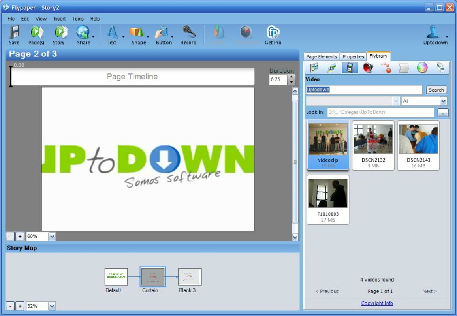Image resolution: width=457 pixels, height=316 pixels.
Task: Select the gray puzzle piece category
Action: (404, 68)
